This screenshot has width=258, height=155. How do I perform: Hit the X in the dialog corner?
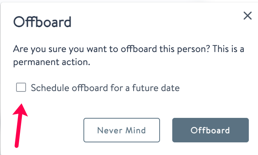tap(248, 16)
